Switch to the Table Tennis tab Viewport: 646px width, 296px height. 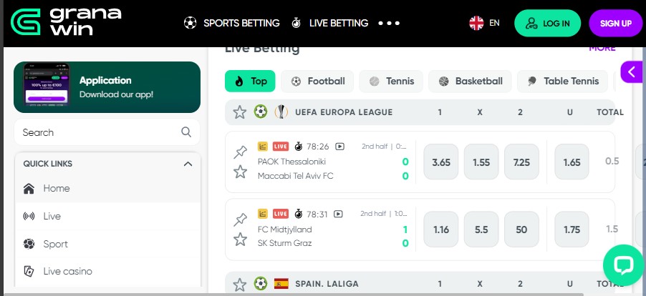click(x=562, y=82)
